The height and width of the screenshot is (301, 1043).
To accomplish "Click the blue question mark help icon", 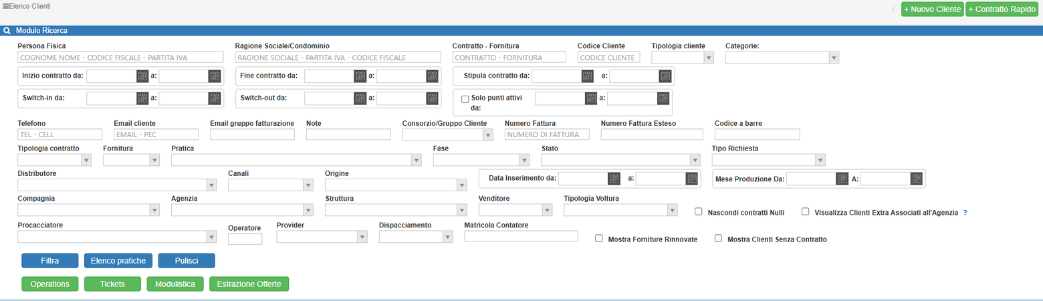I will 965,212.
